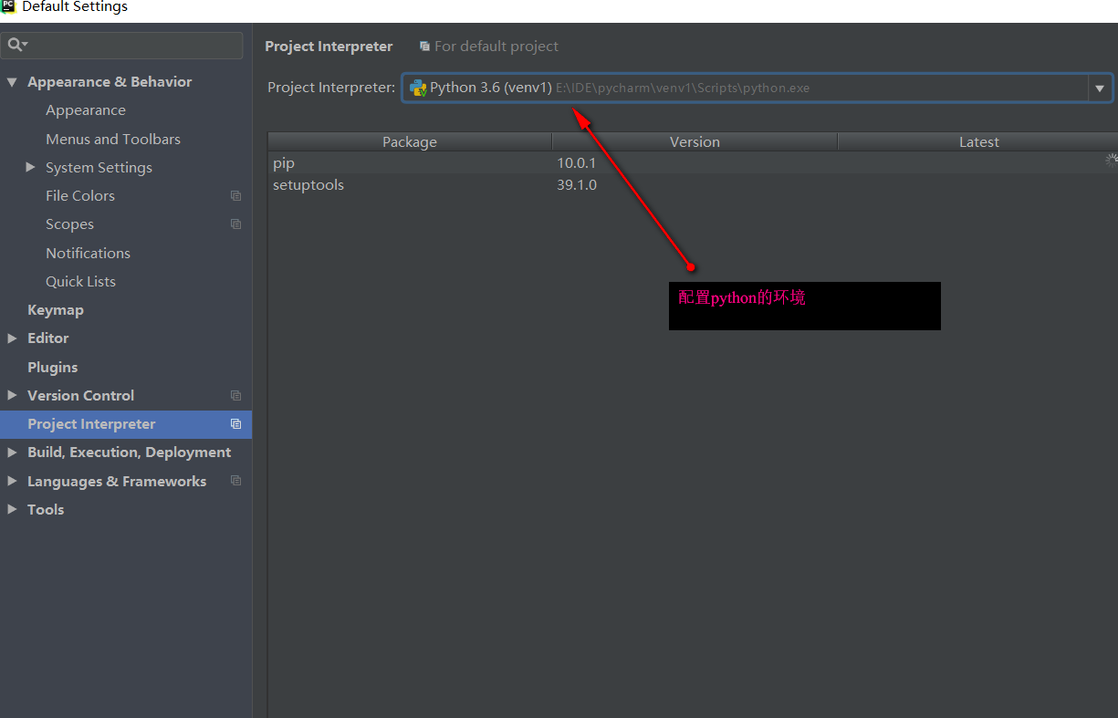Viewport: 1118px width, 718px height.
Task: Click the PyCharm icon in the title bar
Action: (x=8, y=7)
